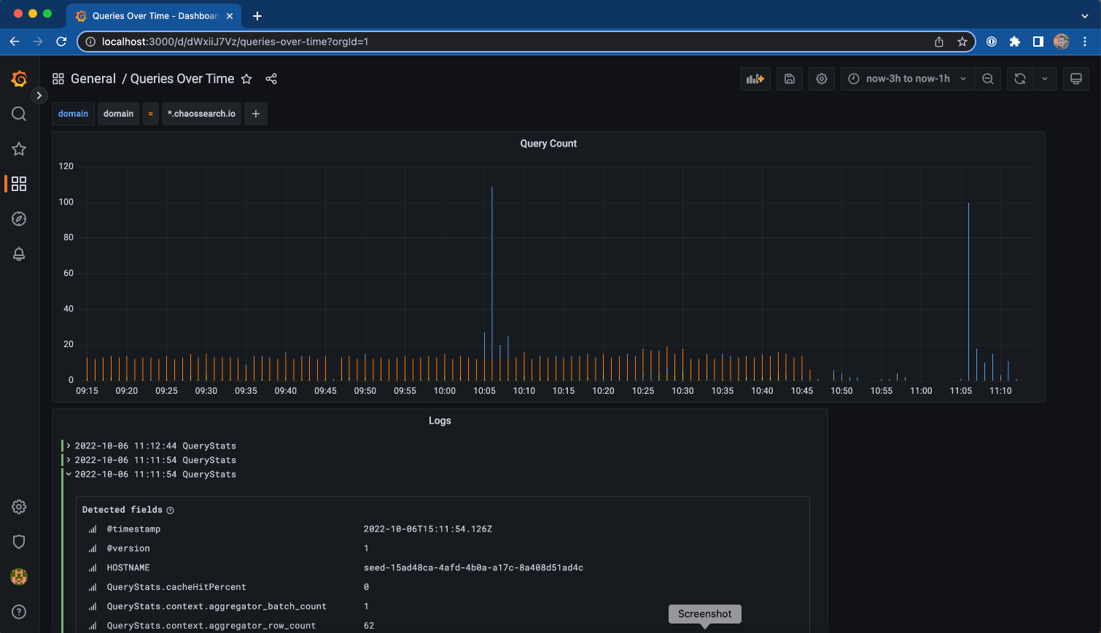Click the Add panel icon in toolbar
This screenshot has width=1101, height=633.
click(755, 78)
